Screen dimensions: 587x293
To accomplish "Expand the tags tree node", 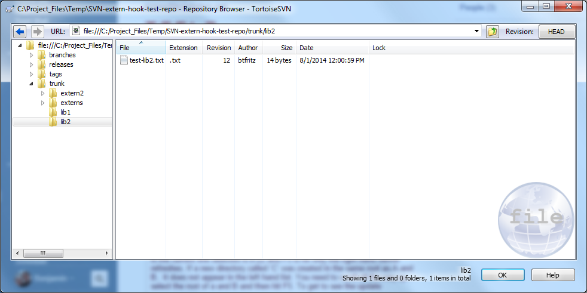I will (x=32, y=74).
